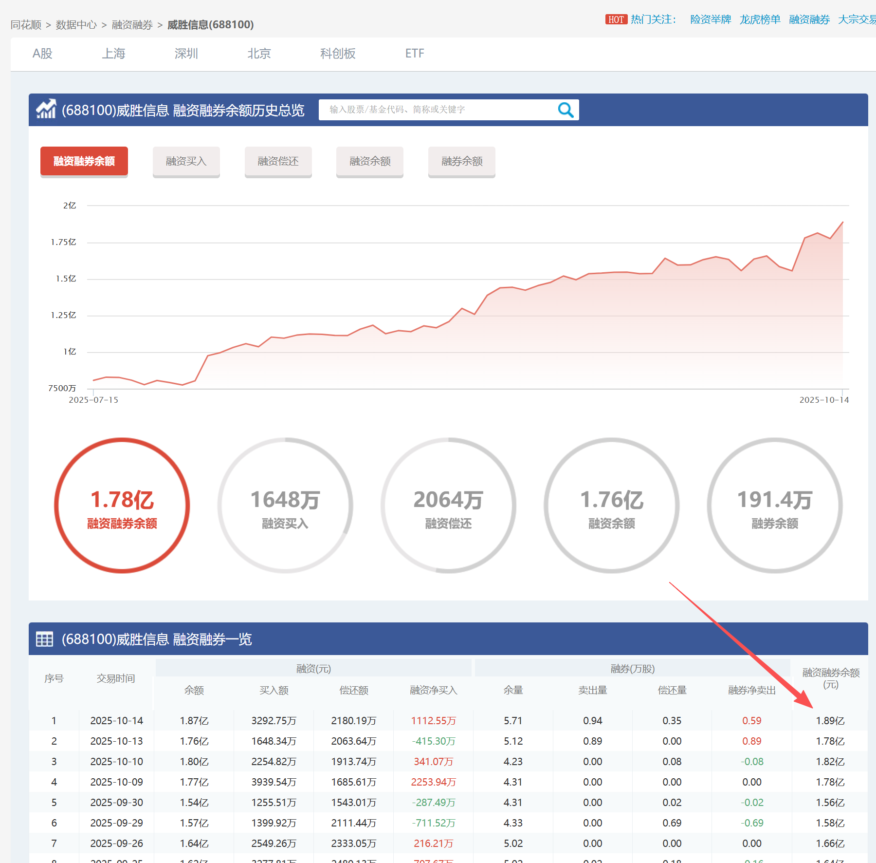Click the table grid icon beside 融资融券一览
The height and width of the screenshot is (863, 876).
click(x=45, y=639)
